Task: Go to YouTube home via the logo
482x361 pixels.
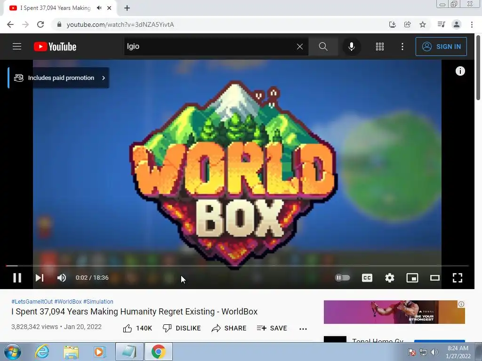Action: (x=55, y=47)
